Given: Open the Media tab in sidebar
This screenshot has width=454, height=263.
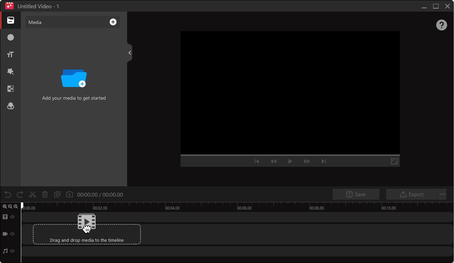Looking at the screenshot, I should pos(11,20).
